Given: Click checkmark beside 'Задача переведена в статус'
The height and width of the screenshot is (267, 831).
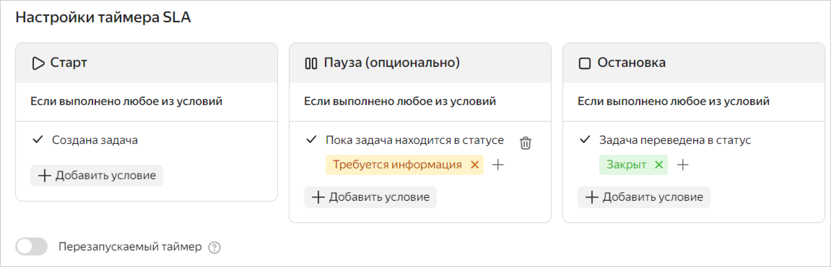Looking at the screenshot, I should pos(585,140).
